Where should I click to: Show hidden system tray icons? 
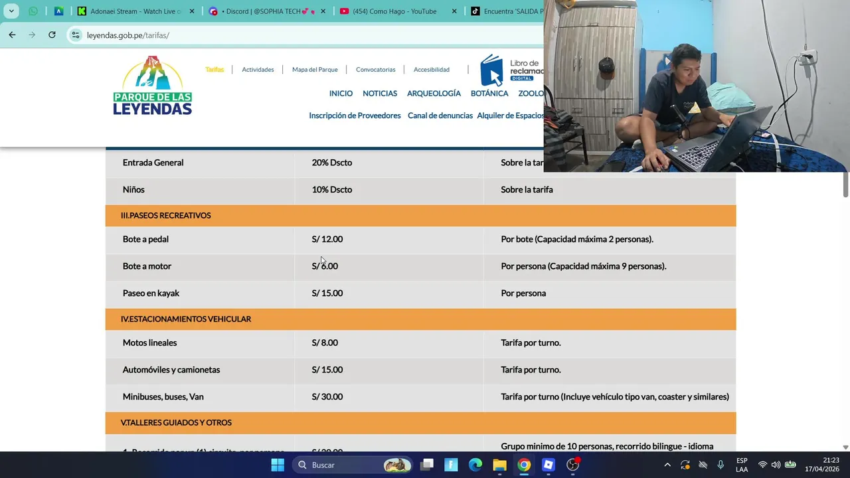[x=667, y=465]
